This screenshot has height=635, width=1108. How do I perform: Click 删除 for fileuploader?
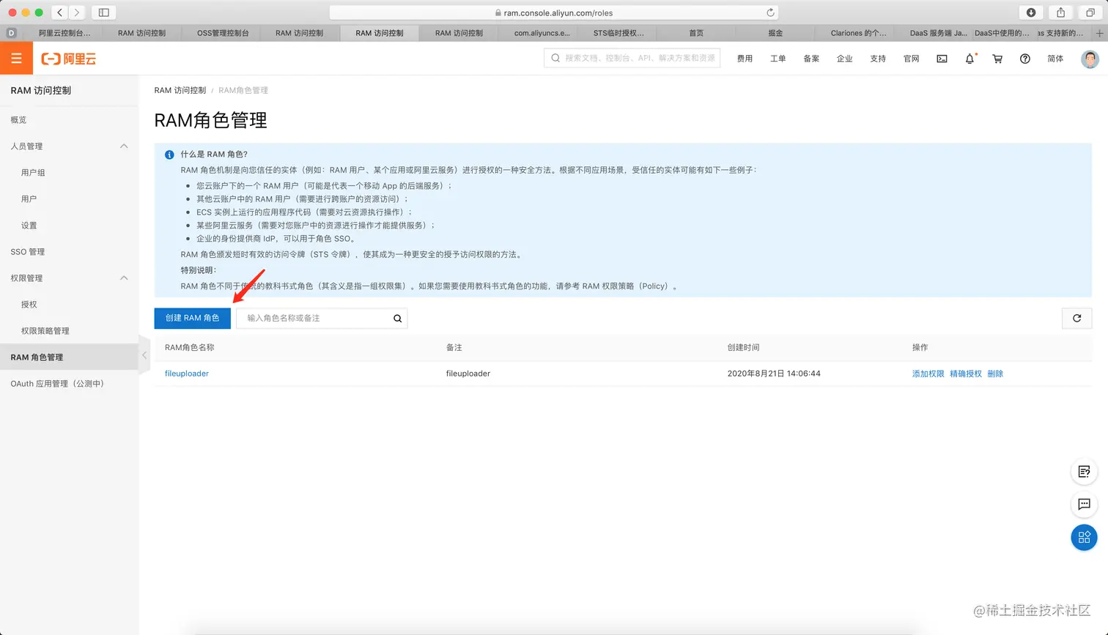pyautogui.click(x=995, y=374)
